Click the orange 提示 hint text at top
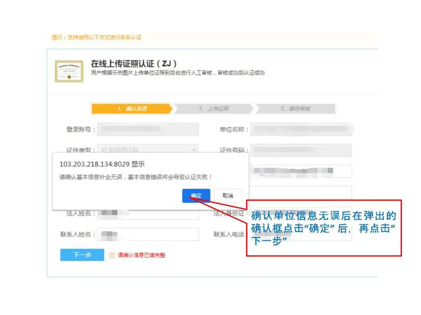421x315 pixels. tap(96, 37)
